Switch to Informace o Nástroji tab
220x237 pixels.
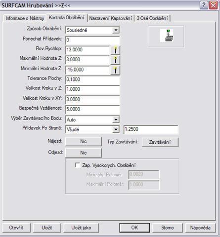click(x=25, y=18)
